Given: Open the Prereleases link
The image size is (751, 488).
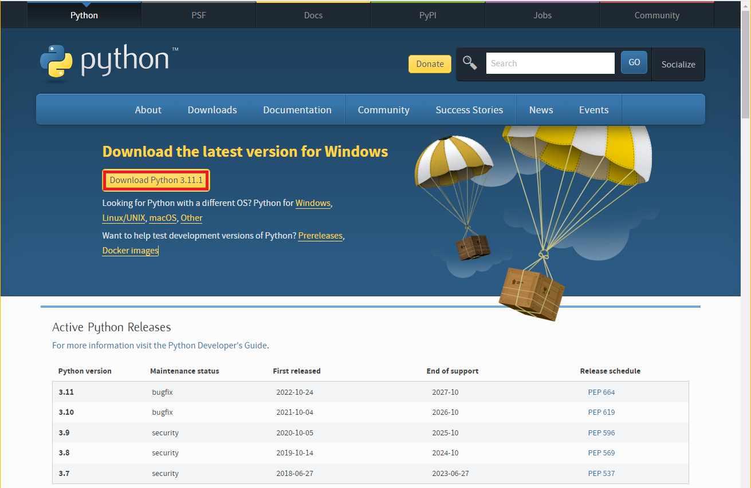Looking at the screenshot, I should (320, 236).
